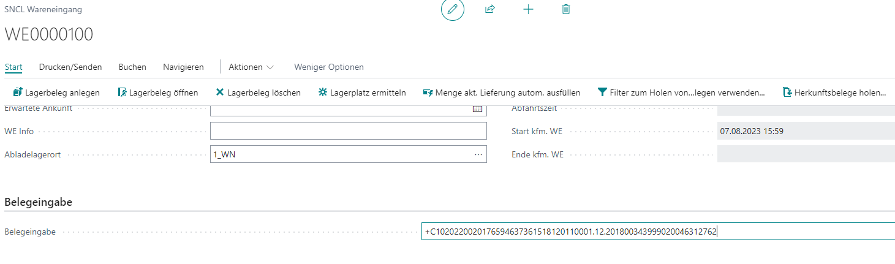The width and height of the screenshot is (895, 264).
Task: Open Abladelagerort lookup ellipsis
Action: (x=478, y=154)
